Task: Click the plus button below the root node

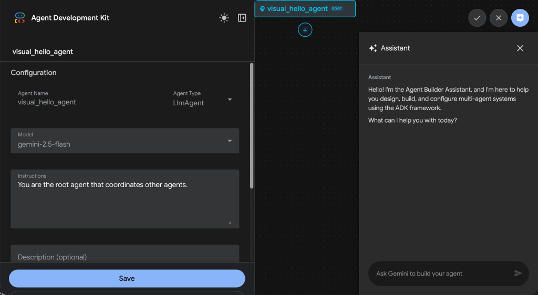Action: [x=305, y=30]
